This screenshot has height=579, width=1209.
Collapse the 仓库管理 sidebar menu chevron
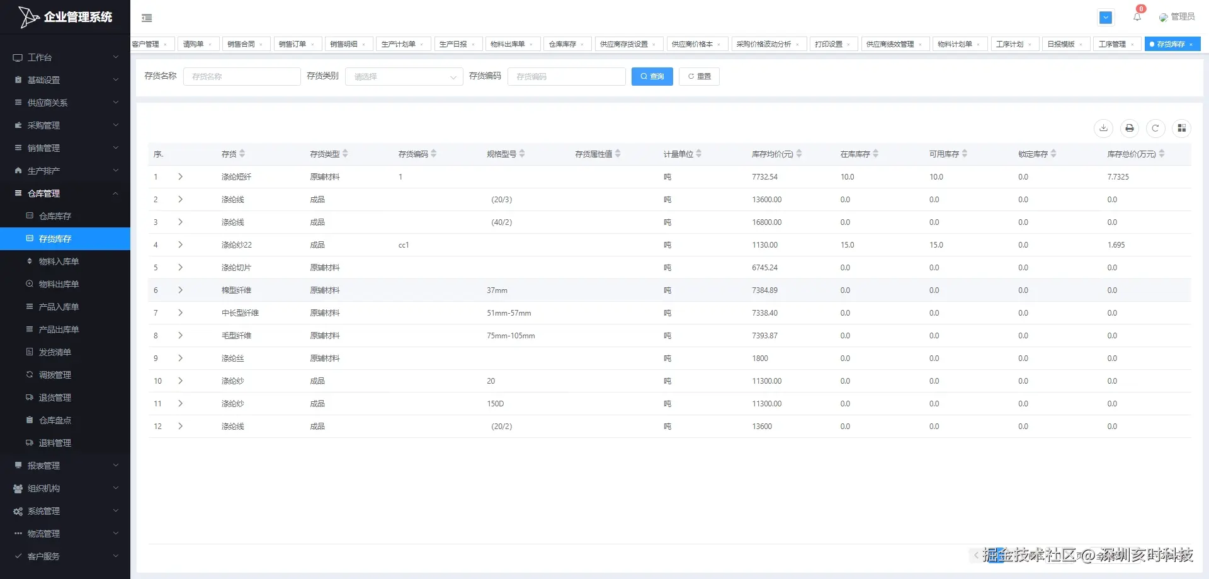pos(116,193)
